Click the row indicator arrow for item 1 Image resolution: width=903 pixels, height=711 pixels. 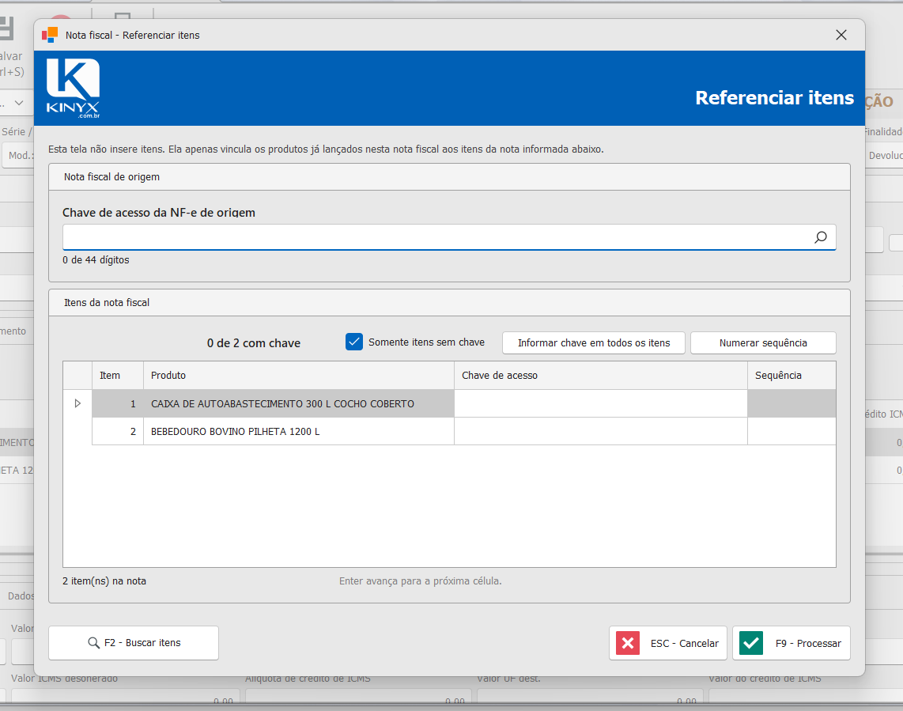77,403
